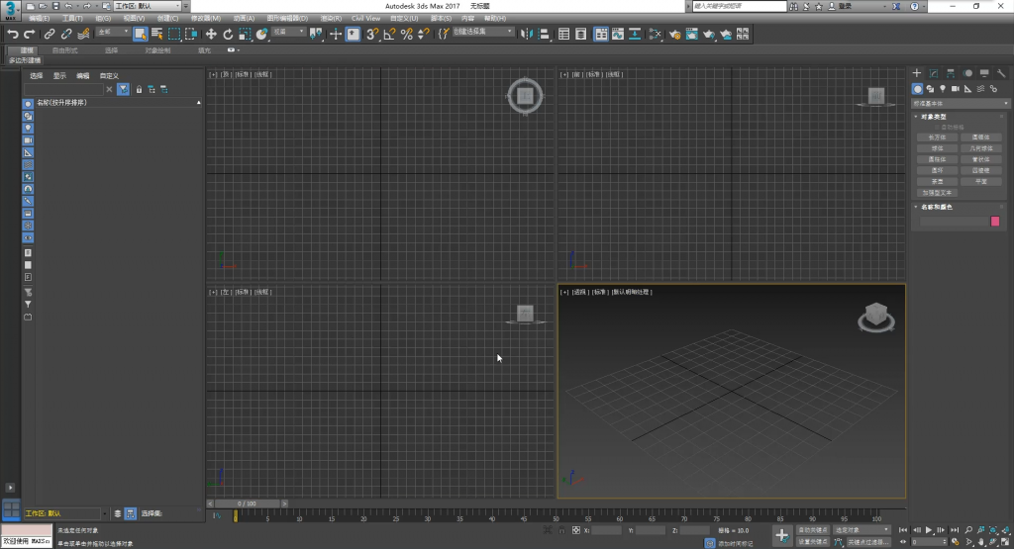1014x549 pixels.
Task: Click the 茶壶 (Teapot) primitive button
Action: (x=937, y=181)
